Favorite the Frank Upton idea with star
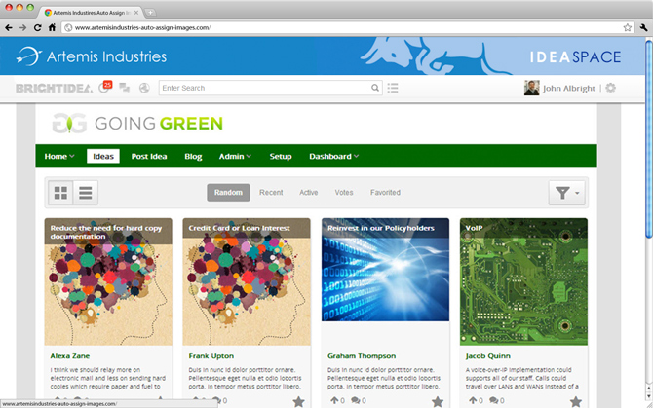The width and height of the screenshot is (653, 408). click(x=298, y=401)
